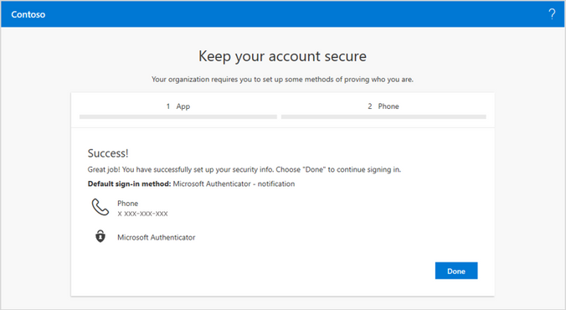Viewport: 566px width, 310px height.
Task: Click 'Microsoft Authenticator - notification' value
Action: point(234,183)
